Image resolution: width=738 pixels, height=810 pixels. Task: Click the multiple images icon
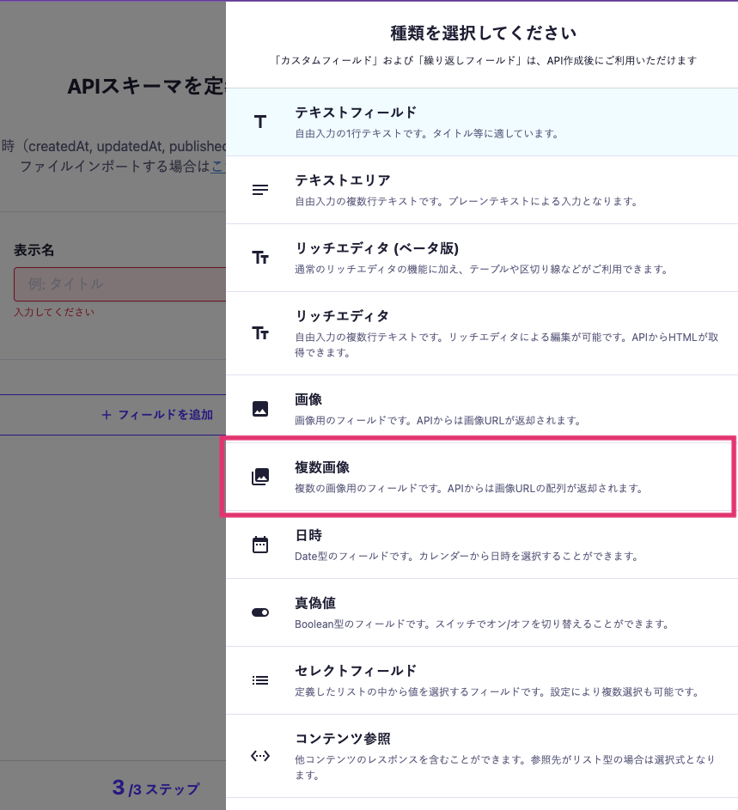260,477
